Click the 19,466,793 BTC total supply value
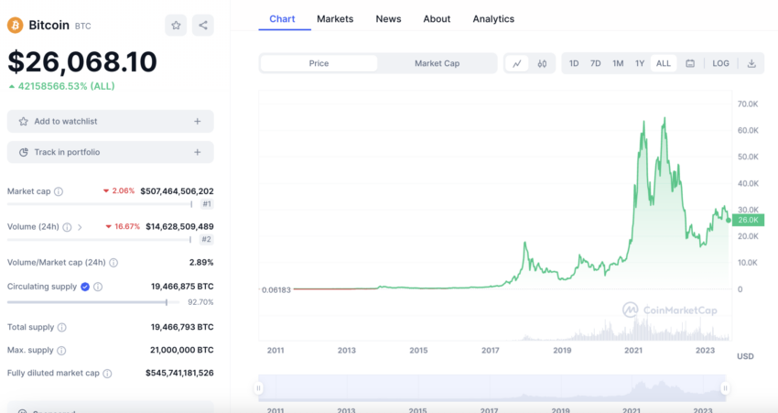This screenshot has height=413, width=778. click(x=182, y=327)
